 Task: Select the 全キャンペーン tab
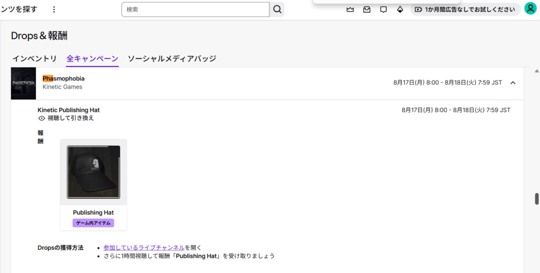tap(92, 59)
